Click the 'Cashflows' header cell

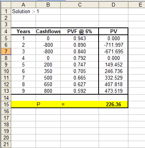(48, 31)
